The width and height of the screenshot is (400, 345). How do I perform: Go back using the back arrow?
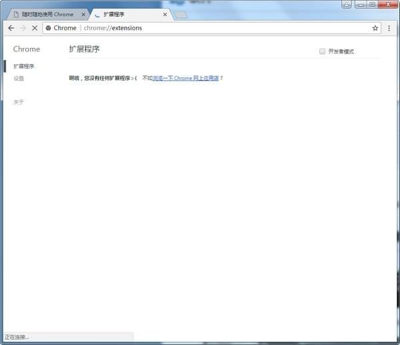click(x=11, y=28)
